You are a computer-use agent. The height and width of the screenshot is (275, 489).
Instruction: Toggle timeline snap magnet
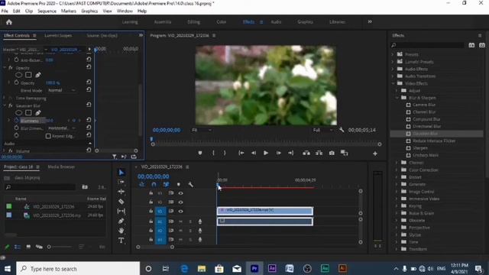pos(154,185)
